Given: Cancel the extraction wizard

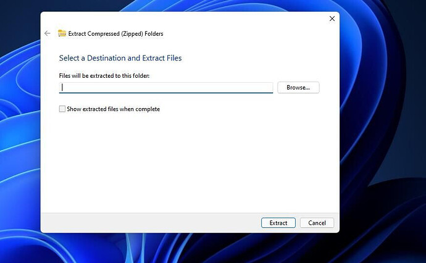Looking at the screenshot, I should point(317,223).
